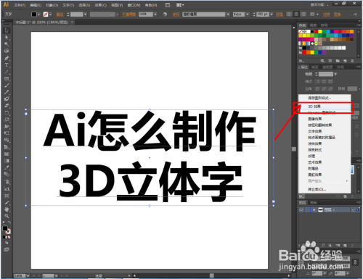Viewport: 363px width, 279px height.
Task: Select the Selection tool black arrow
Action: tap(7, 30)
